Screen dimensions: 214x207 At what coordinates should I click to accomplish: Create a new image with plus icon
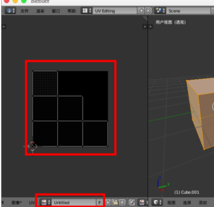pos(108,202)
